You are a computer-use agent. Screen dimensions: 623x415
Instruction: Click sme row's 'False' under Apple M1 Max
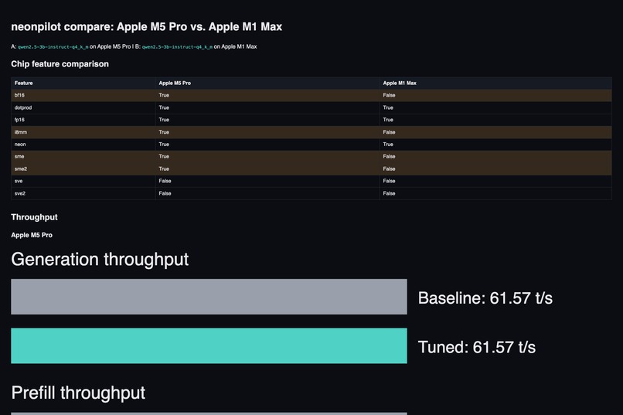pyautogui.click(x=389, y=156)
